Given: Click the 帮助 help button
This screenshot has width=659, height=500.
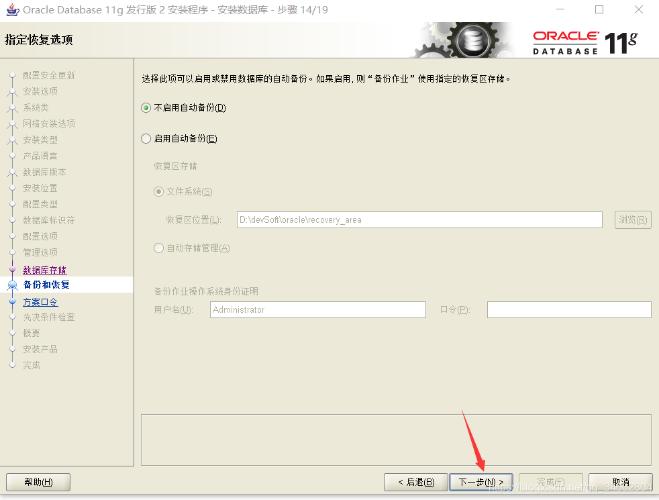Looking at the screenshot, I should 38,482.
